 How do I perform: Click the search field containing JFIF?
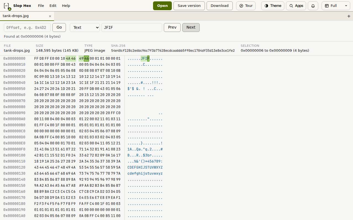click(x=132, y=28)
